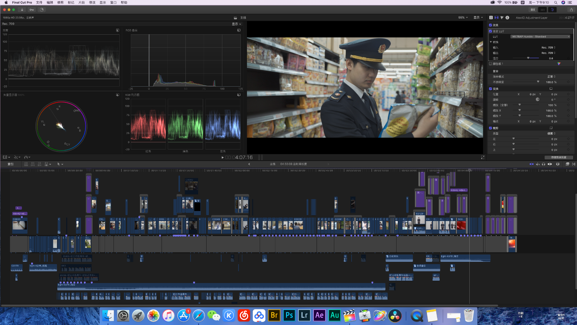Open the 修剪 menu

point(60,2)
